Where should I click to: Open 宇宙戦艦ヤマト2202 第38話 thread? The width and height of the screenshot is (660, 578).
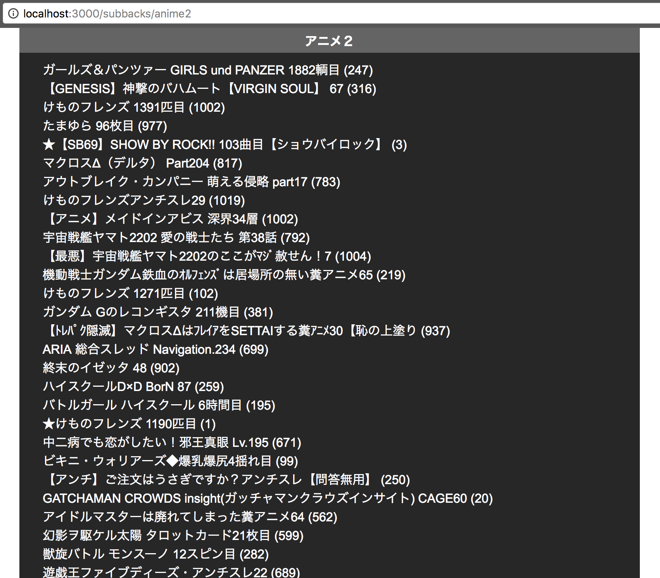[x=176, y=237]
